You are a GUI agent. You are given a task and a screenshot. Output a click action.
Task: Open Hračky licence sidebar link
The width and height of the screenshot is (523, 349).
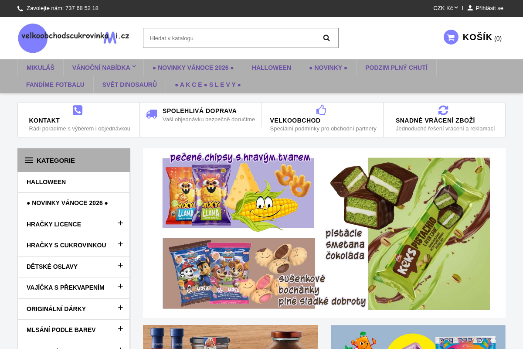[x=54, y=224]
